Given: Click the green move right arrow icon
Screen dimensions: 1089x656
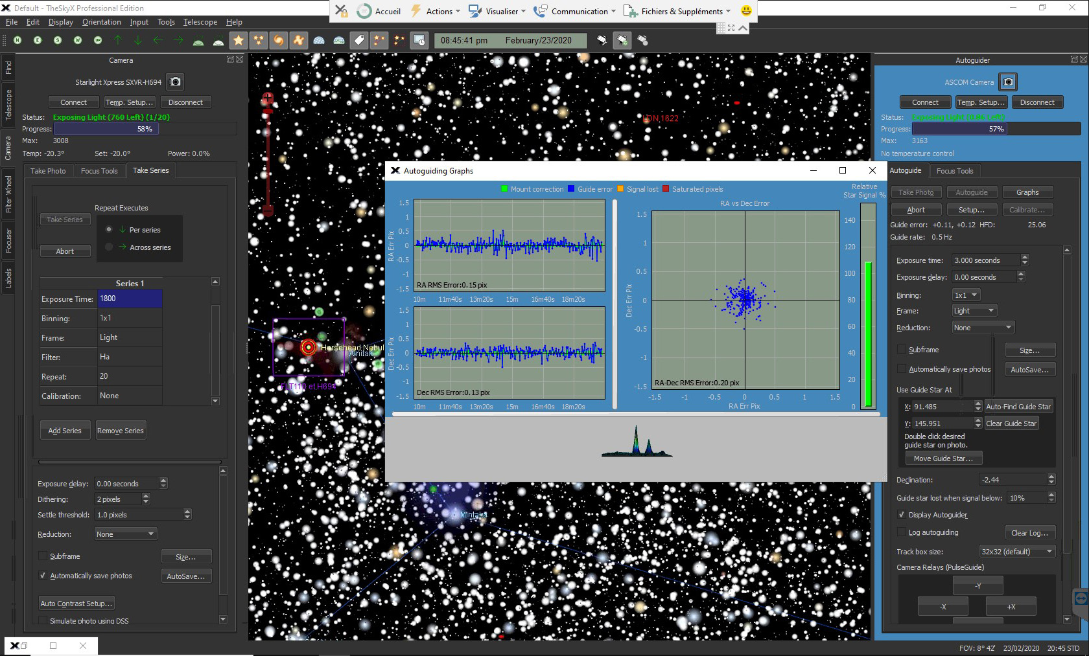Looking at the screenshot, I should click(x=178, y=40).
